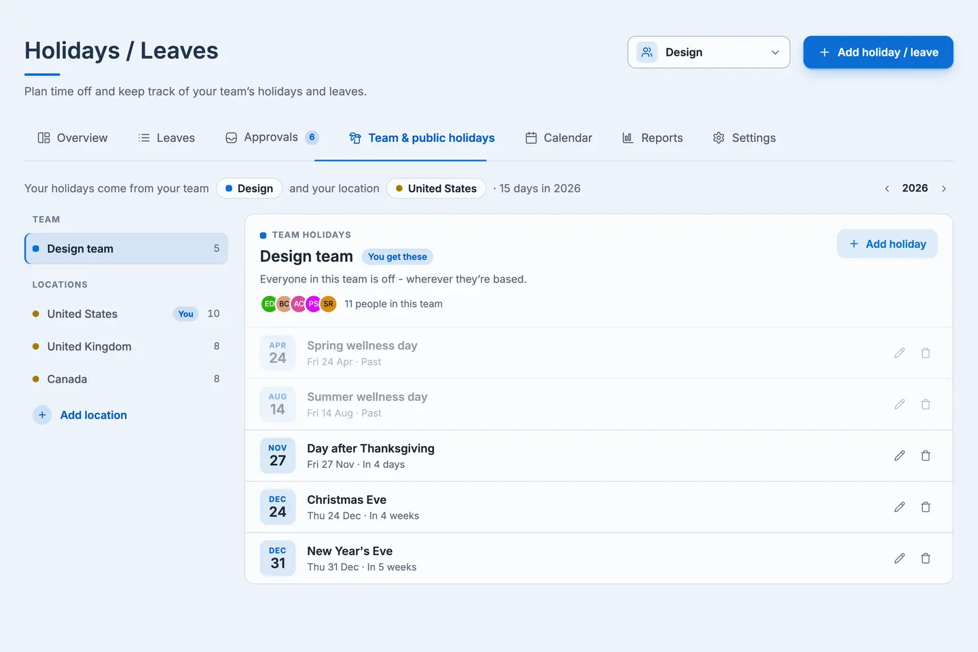
Task: Click the '15 days in 2026' text
Action: (540, 189)
